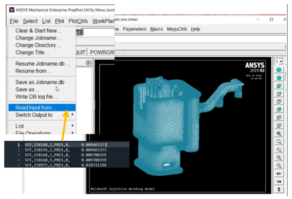Viewport: 292px width, 199px height.
Task: Click the QUIT toolbar button
Action: click(x=81, y=52)
